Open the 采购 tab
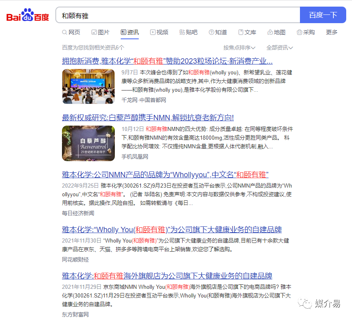The height and width of the screenshot is (319, 352). (x=306, y=32)
